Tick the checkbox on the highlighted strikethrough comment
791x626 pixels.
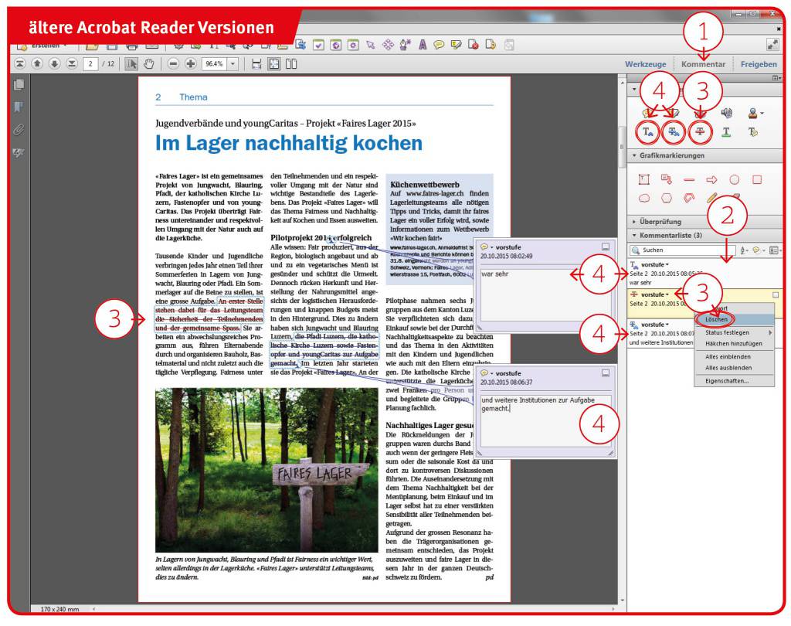[776, 294]
